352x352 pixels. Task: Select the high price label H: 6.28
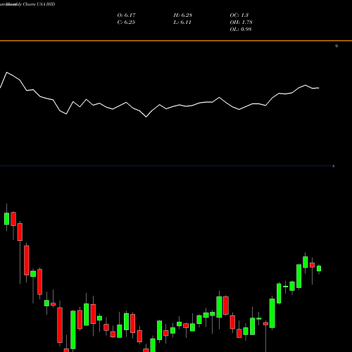pyautogui.click(x=182, y=15)
